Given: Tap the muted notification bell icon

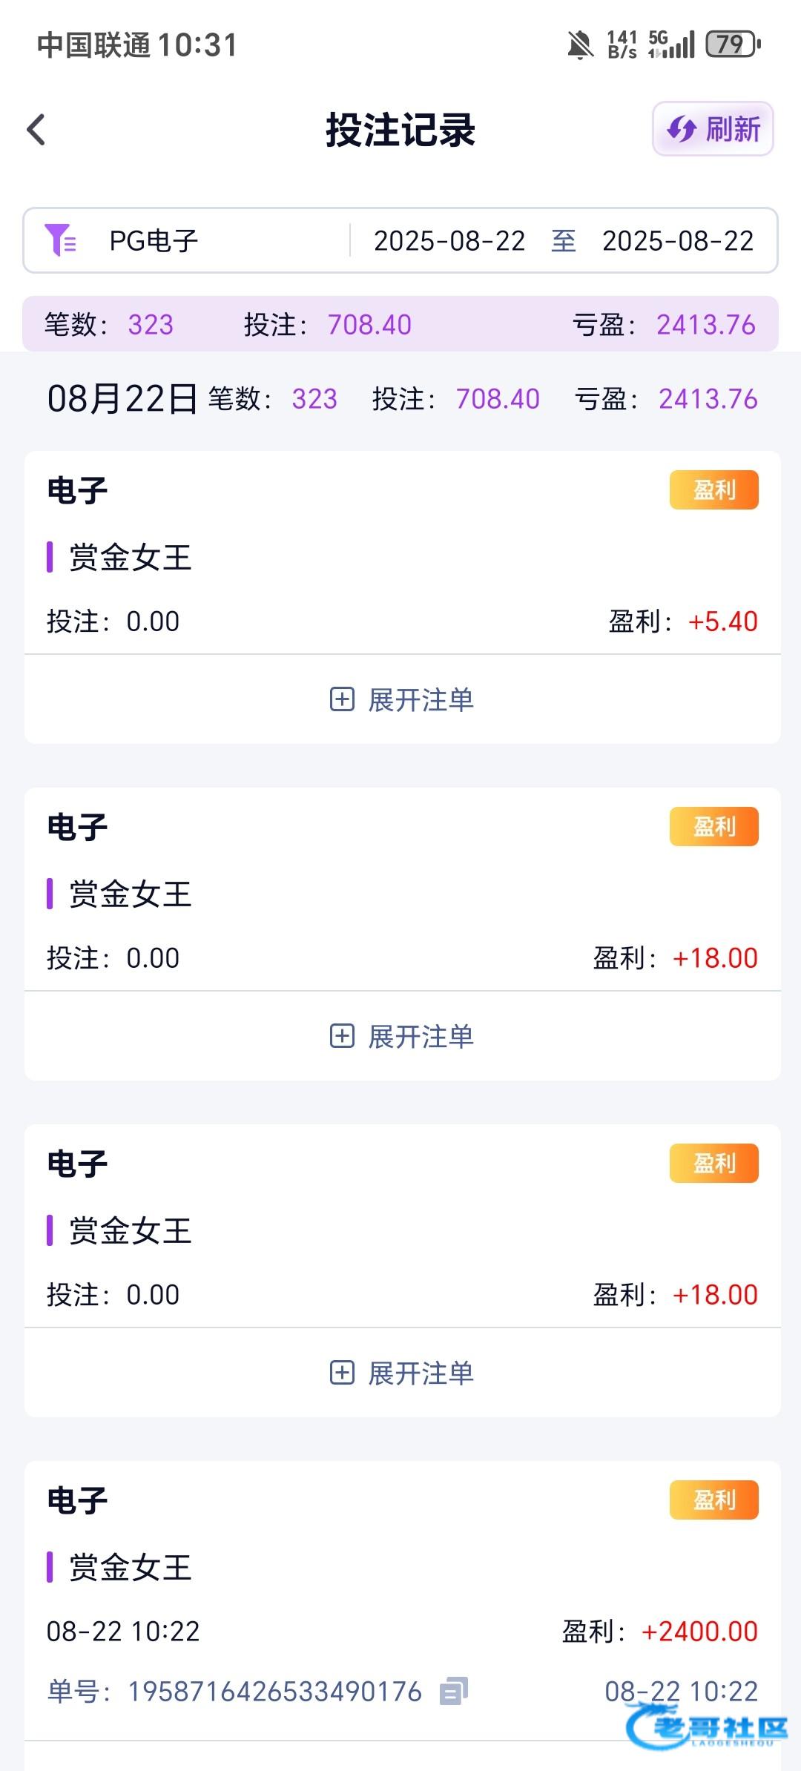Looking at the screenshot, I should [x=580, y=44].
